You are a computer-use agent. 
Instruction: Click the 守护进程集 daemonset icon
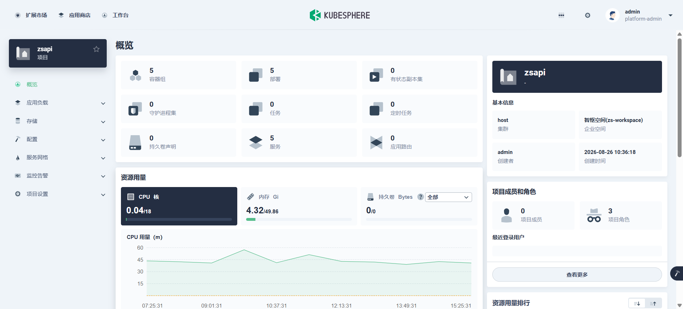(135, 109)
